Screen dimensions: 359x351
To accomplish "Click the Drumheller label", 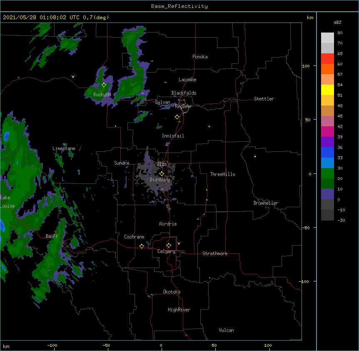I will [266, 203].
